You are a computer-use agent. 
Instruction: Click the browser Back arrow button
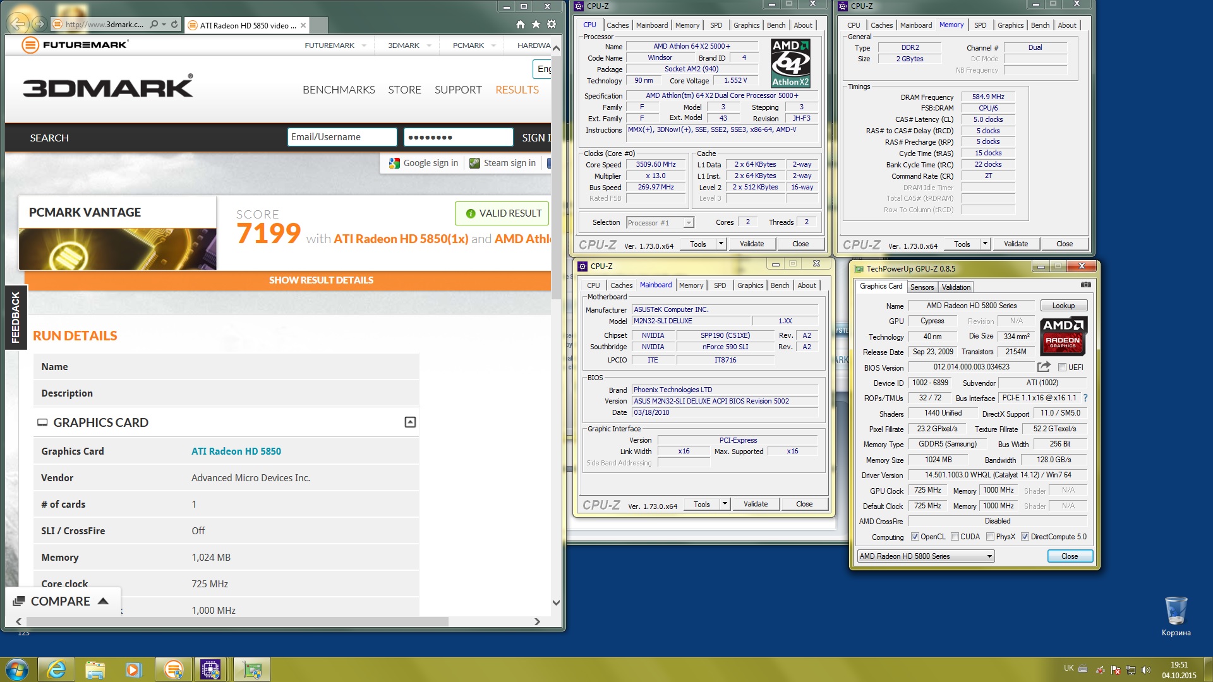[19, 23]
